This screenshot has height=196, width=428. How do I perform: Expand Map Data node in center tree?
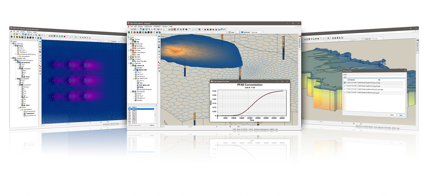point(129,57)
